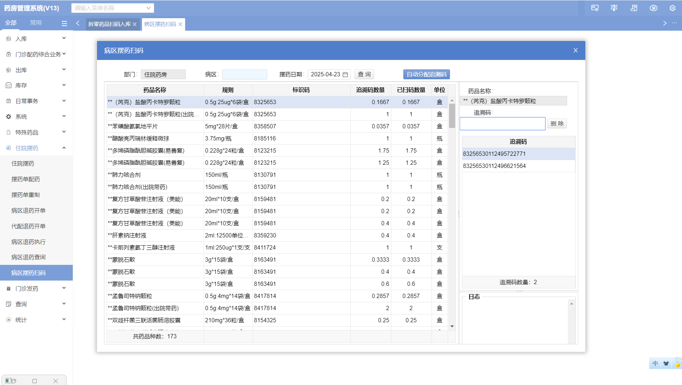682x385 pixels.
Task: Click the 库存 sidebar icon
Action: [9, 86]
